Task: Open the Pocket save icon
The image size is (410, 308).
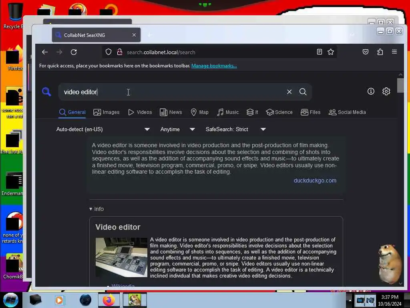Action: (366, 52)
